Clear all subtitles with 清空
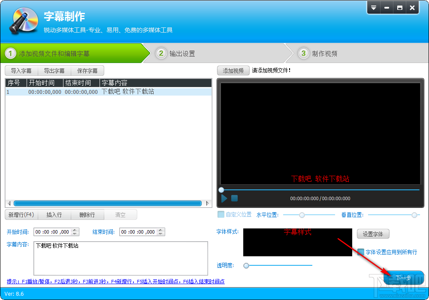The height and width of the screenshot is (300, 429). [x=121, y=215]
